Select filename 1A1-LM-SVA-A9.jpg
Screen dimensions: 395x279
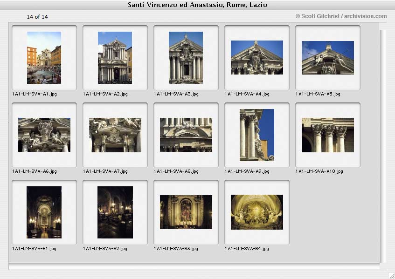pyautogui.click(x=247, y=171)
